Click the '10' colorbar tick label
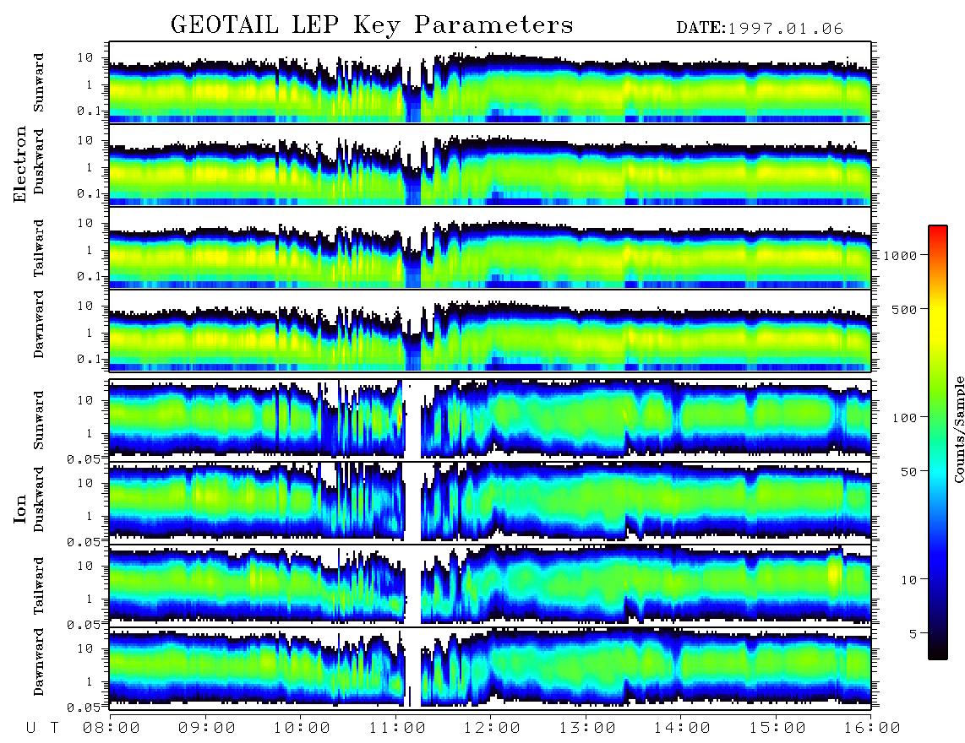 [x=908, y=579]
